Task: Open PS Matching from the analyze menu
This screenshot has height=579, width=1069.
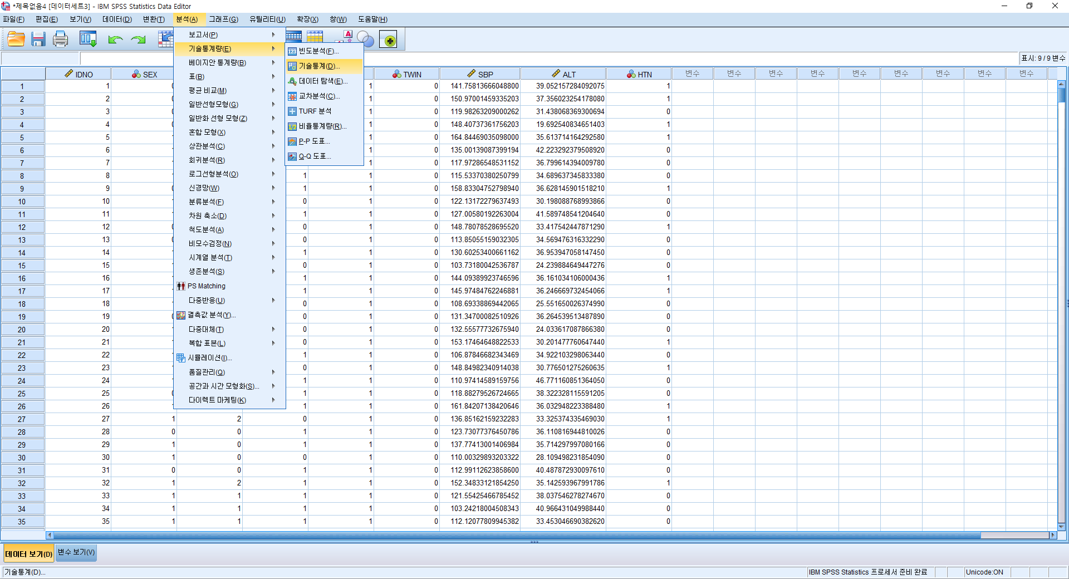Action: click(229, 286)
